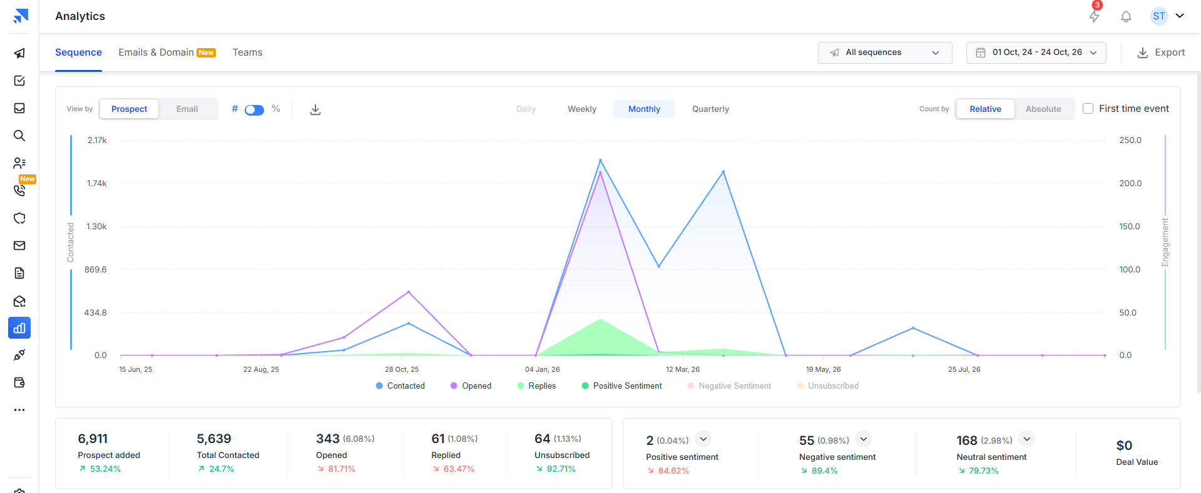Switch to Emails & Domain tab

[167, 52]
